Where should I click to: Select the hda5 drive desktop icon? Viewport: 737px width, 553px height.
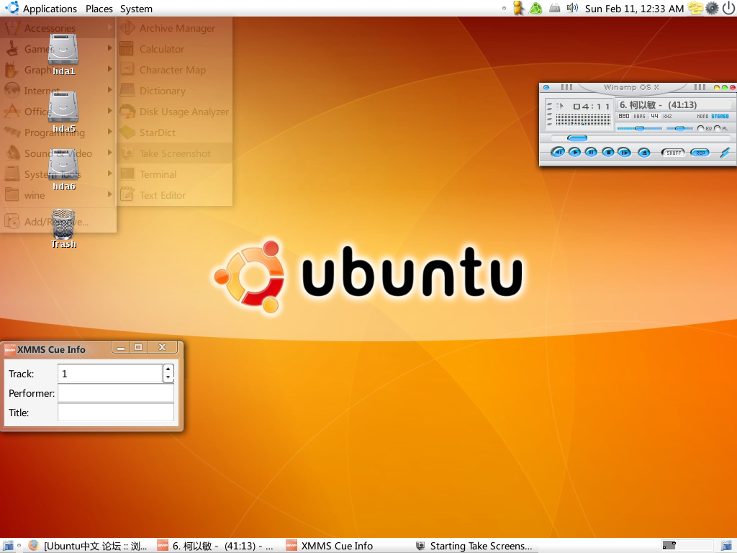point(63,112)
